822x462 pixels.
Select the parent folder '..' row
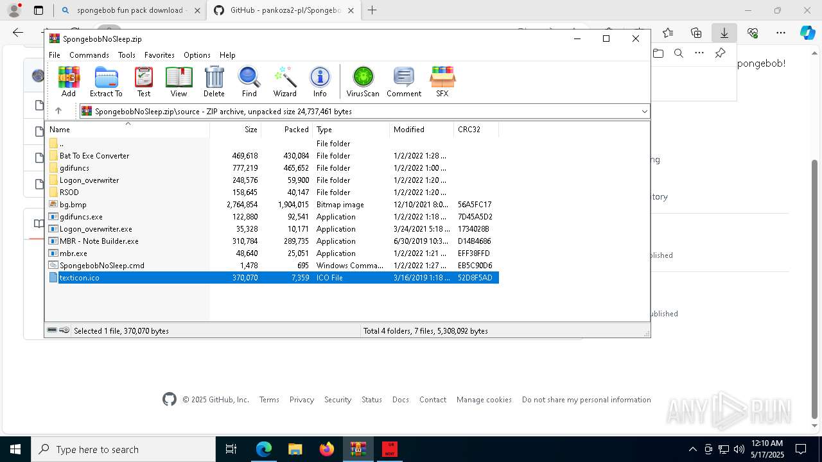click(x=272, y=144)
